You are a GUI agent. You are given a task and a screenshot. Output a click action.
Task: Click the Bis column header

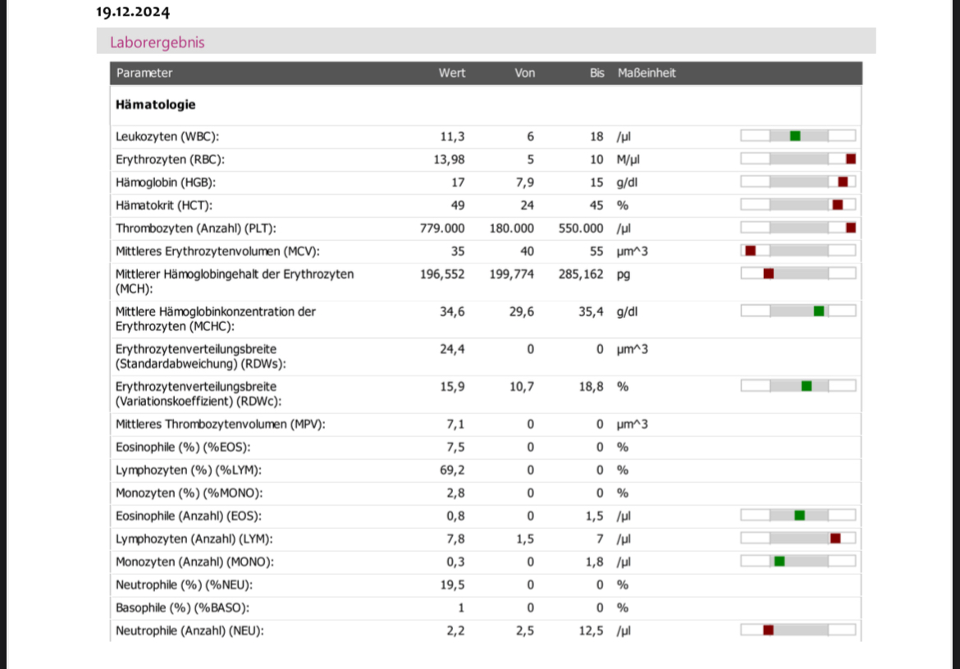(x=597, y=73)
